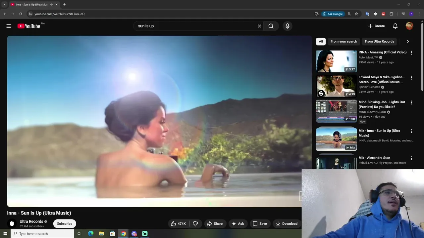Open File Explorer from taskbar
The image size is (424, 238).
click(x=101, y=234)
